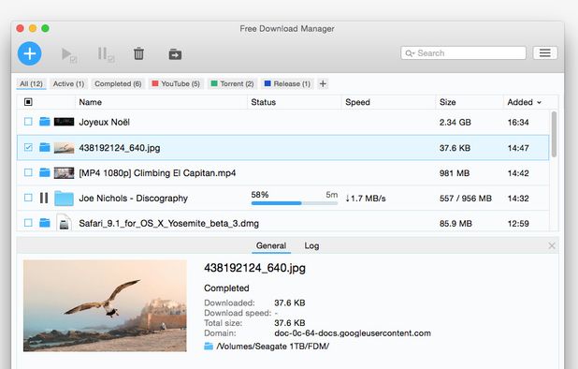Viewport: 578px width, 369px height.
Task: Delete selected download with trash icon
Action: 138,54
